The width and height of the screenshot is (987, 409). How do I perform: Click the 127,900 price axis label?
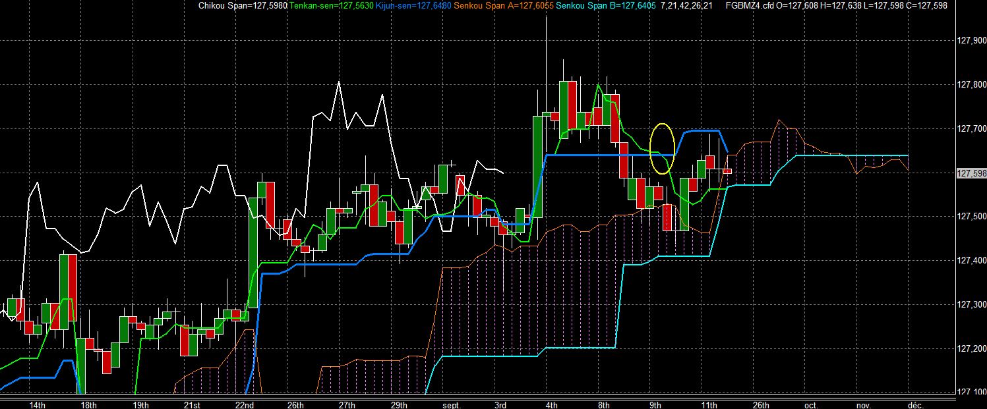[x=970, y=41]
